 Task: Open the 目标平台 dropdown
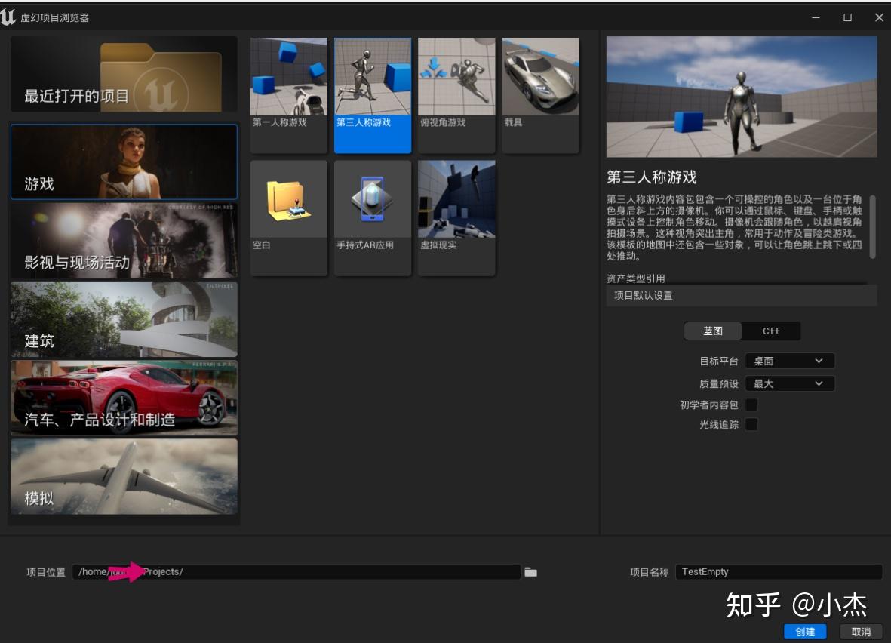point(788,361)
